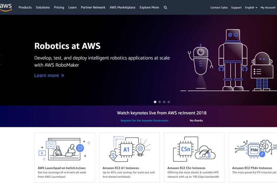Expand the My Account dropdown

coord(269,7)
